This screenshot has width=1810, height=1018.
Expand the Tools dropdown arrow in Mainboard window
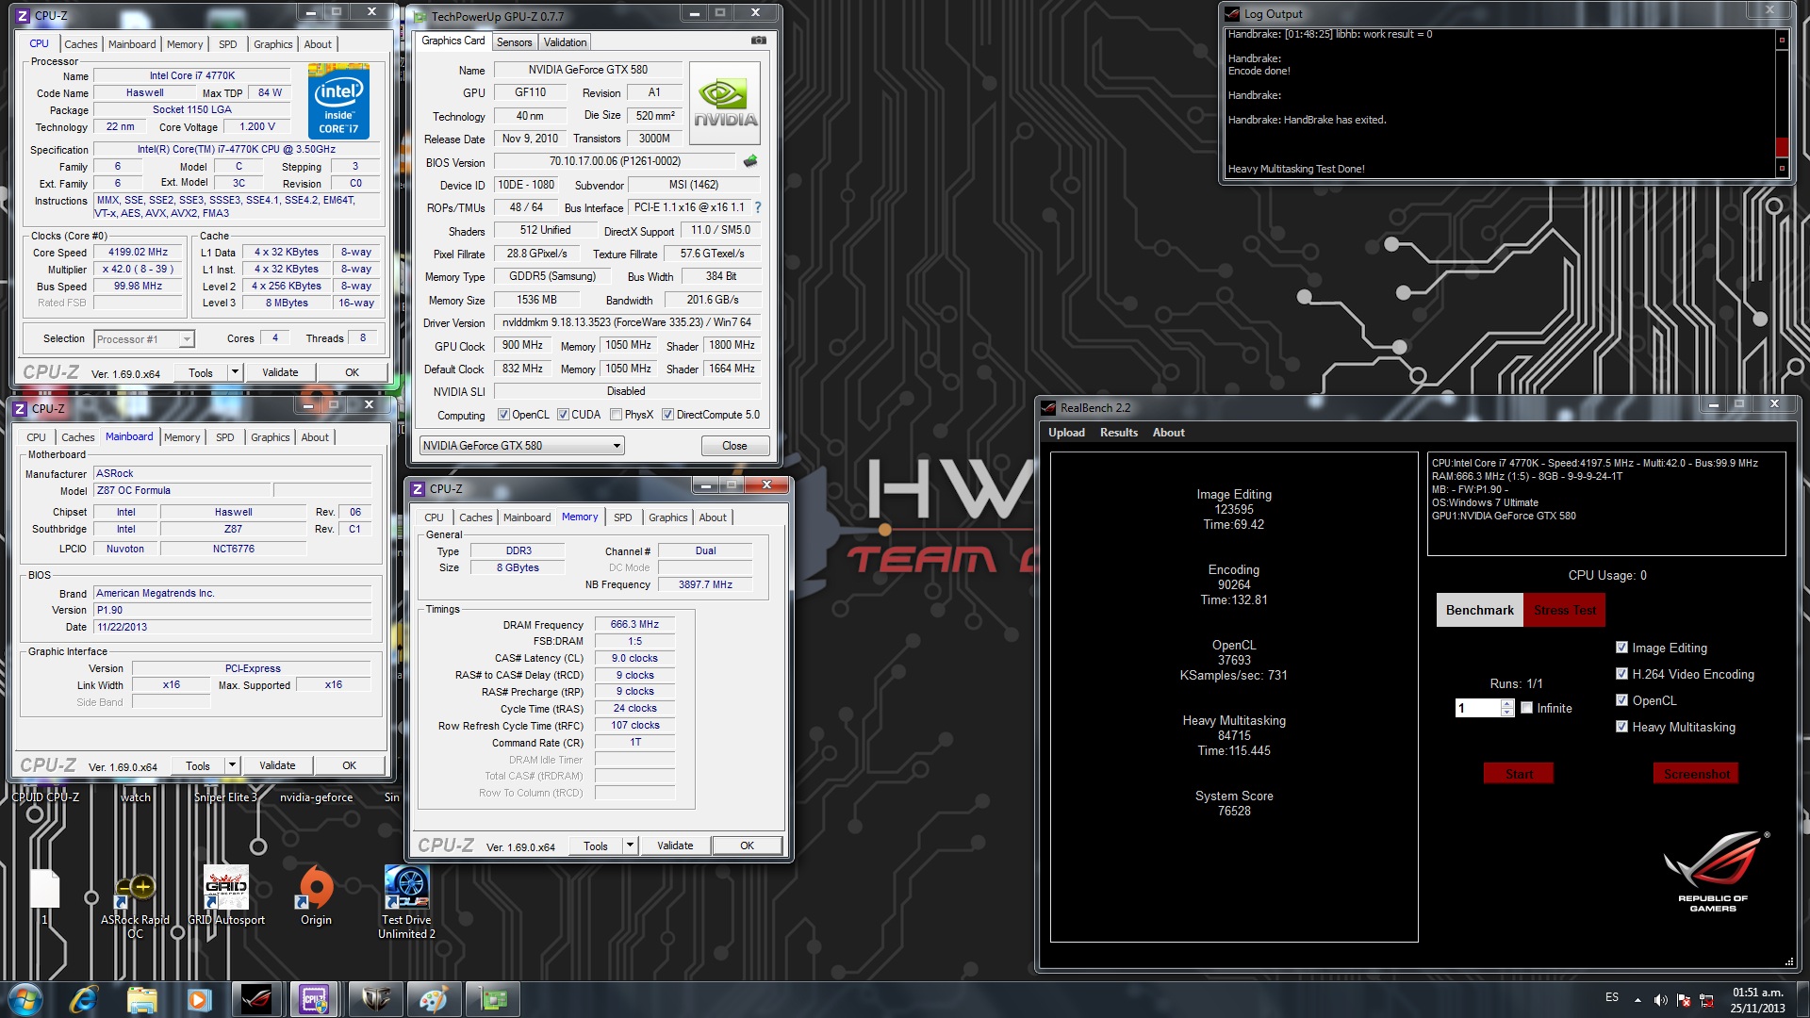pos(232,765)
